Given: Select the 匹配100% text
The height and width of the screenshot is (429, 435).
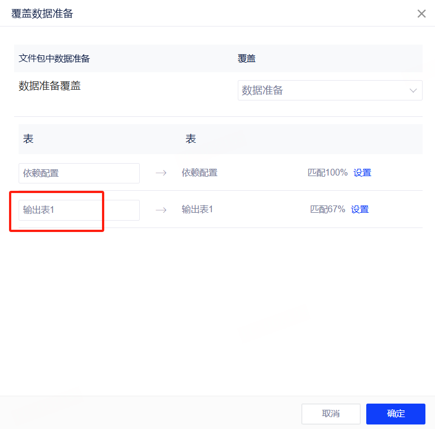Looking at the screenshot, I should [x=327, y=173].
